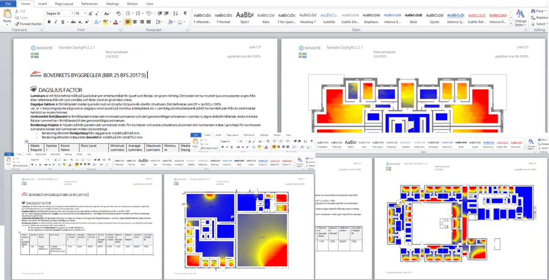Click the Copy icon in Clipboard group
The height and width of the screenshot is (280, 549).
(16, 17)
